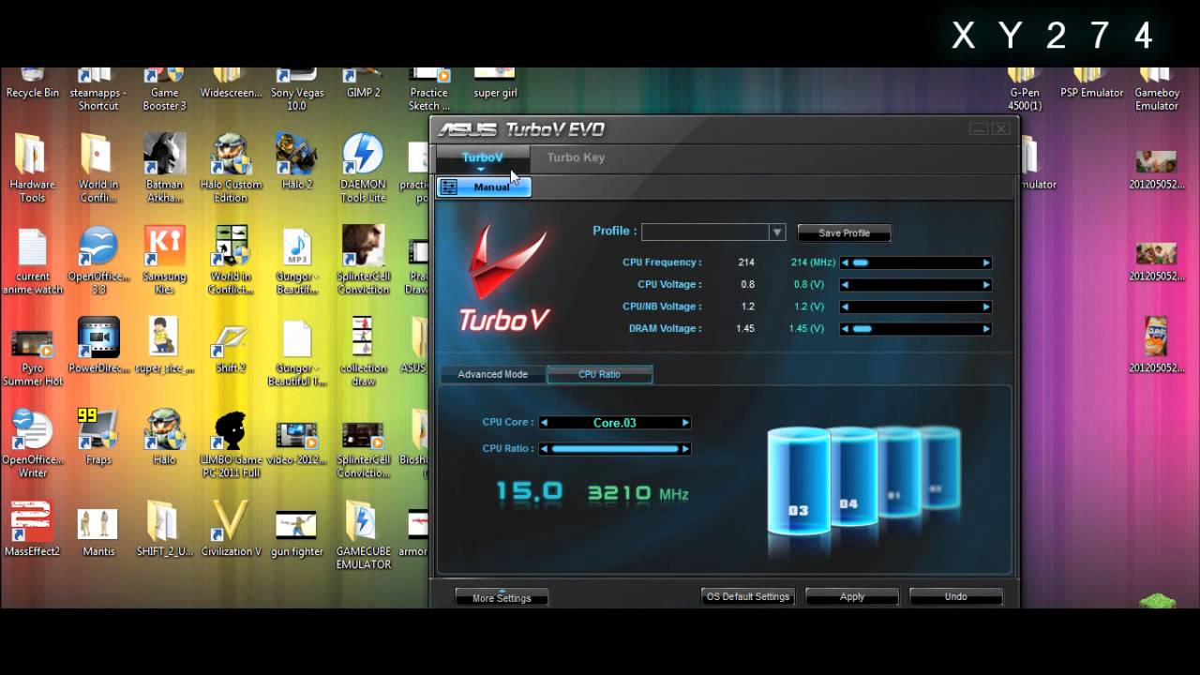
Task: Select the PowerDirector desktop shortcut
Action: (x=97, y=346)
